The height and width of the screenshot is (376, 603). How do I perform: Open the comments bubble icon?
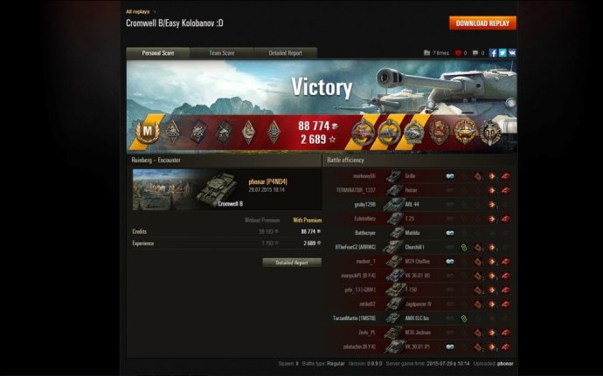pyautogui.click(x=475, y=53)
